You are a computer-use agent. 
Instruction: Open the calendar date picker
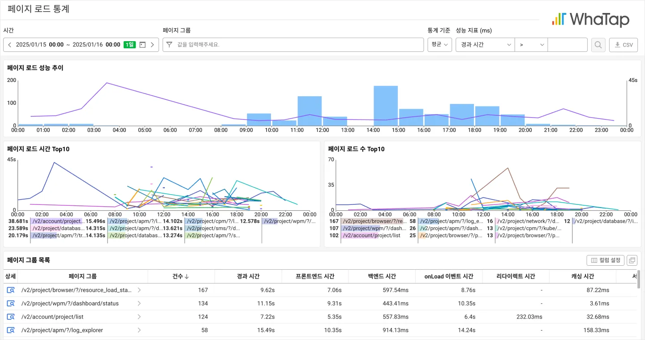pos(142,45)
